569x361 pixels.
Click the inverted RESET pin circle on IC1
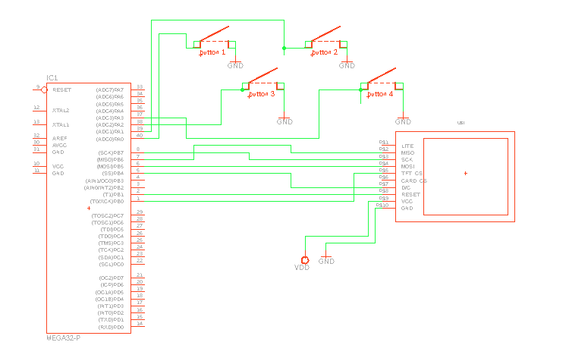click(44, 90)
